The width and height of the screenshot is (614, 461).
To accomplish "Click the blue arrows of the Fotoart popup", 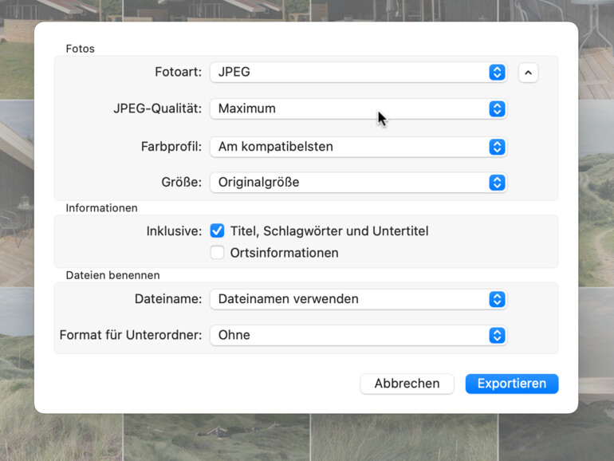I will click(x=497, y=73).
